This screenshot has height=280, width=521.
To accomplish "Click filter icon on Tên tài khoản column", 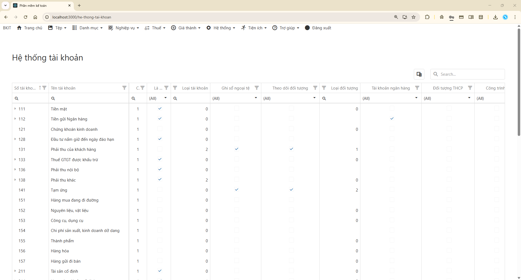I will pyautogui.click(x=124, y=88).
